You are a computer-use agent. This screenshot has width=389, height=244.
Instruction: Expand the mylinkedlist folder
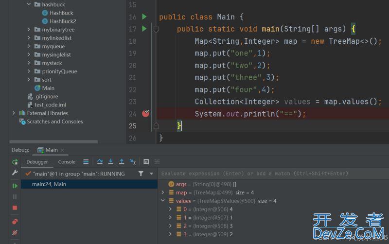tap(29, 38)
